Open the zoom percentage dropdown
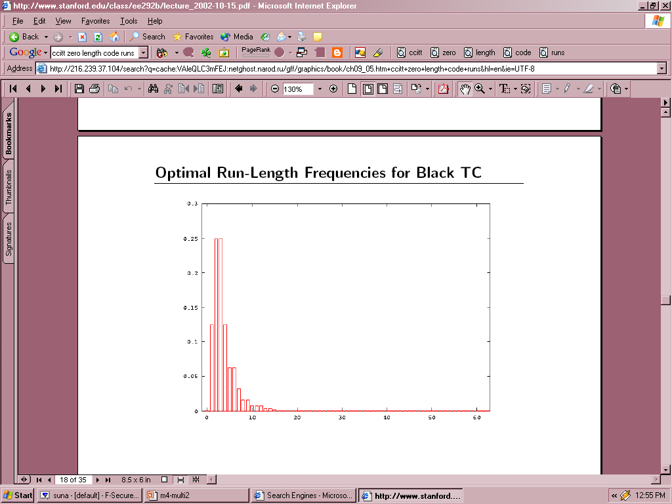Image resolution: width=672 pixels, height=504 pixels. coord(320,89)
